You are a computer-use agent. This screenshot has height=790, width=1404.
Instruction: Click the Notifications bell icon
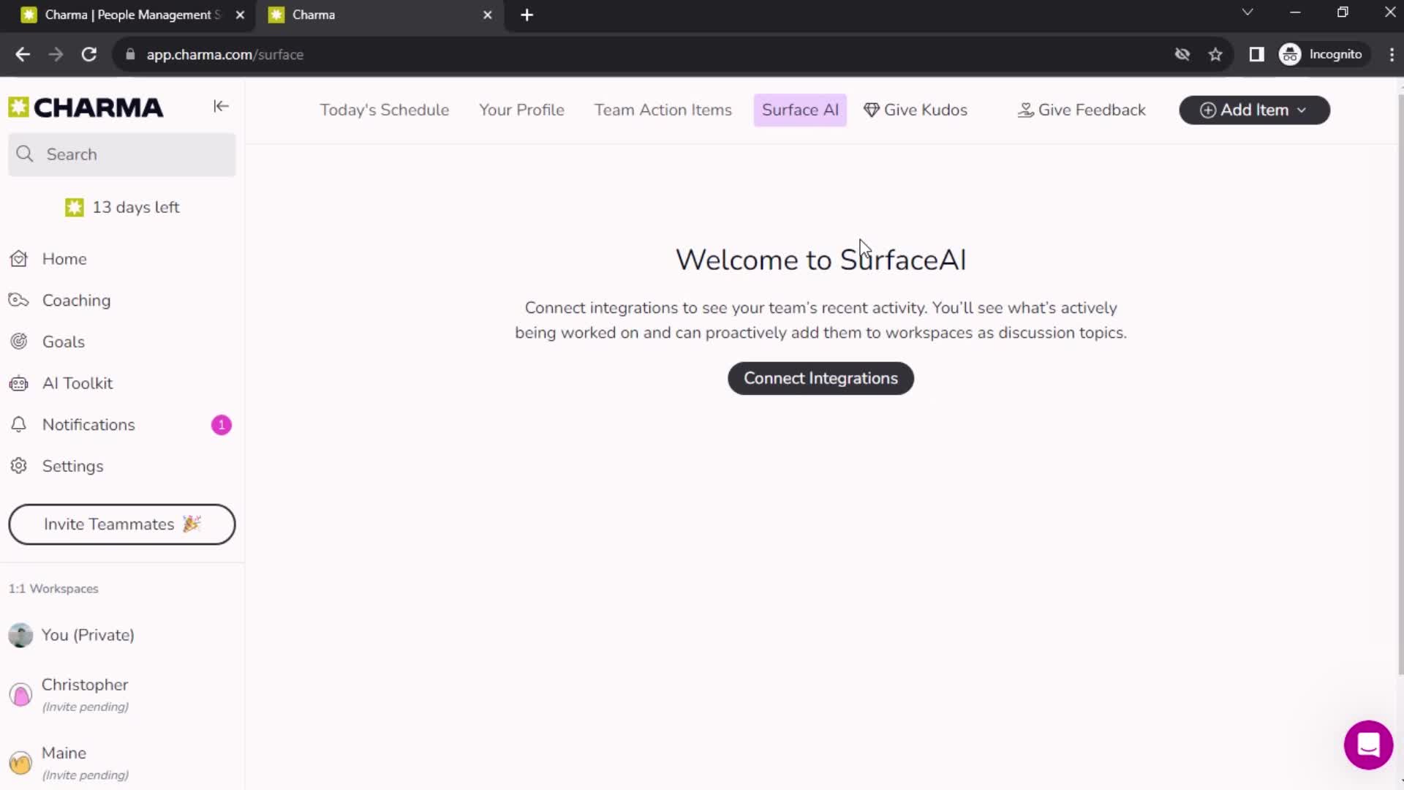click(x=19, y=424)
